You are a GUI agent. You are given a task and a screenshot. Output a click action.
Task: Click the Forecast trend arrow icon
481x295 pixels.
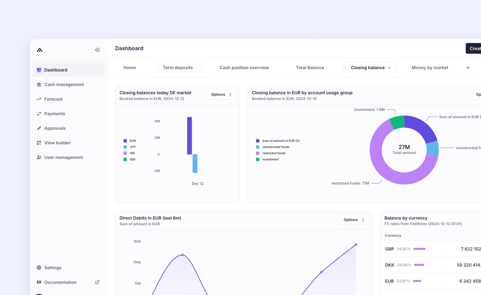click(x=39, y=99)
